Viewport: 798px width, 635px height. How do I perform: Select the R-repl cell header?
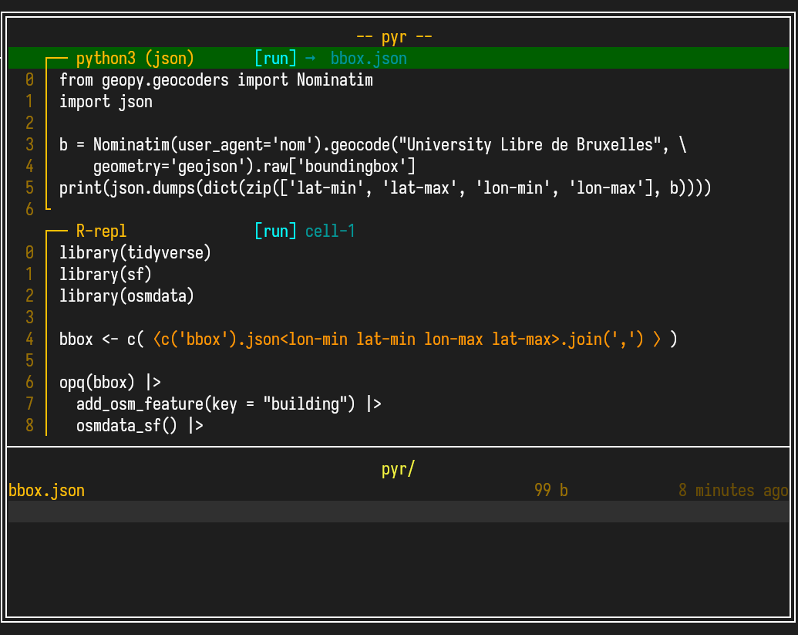(101, 231)
